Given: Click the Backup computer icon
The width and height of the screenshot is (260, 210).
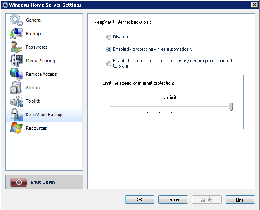Looking at the screenshot, I should (x=16, y=34).
